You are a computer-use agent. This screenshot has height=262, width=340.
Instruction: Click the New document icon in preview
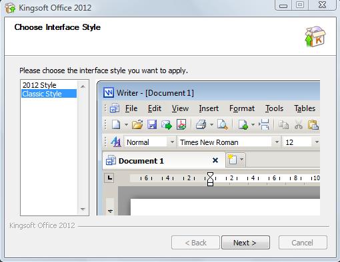pyautogui.click(x=116, y=124)
